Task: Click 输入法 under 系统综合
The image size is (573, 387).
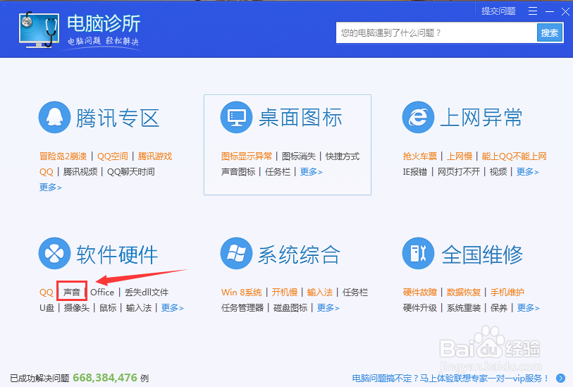Action: coord(320,293)
